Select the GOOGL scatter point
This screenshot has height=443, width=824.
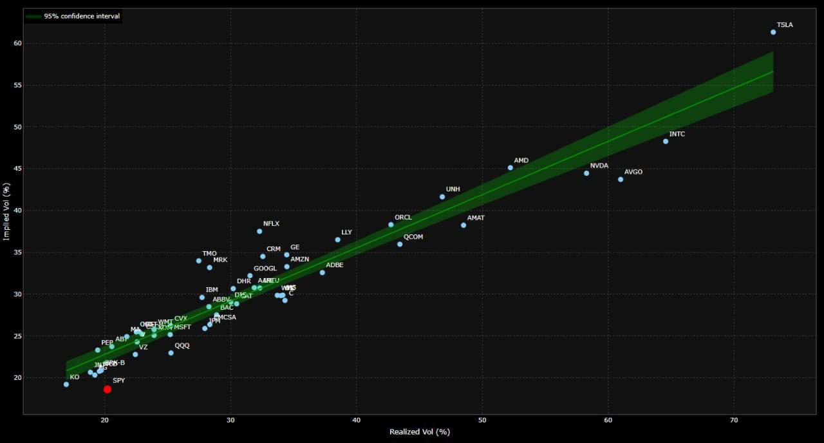point(250,276)
